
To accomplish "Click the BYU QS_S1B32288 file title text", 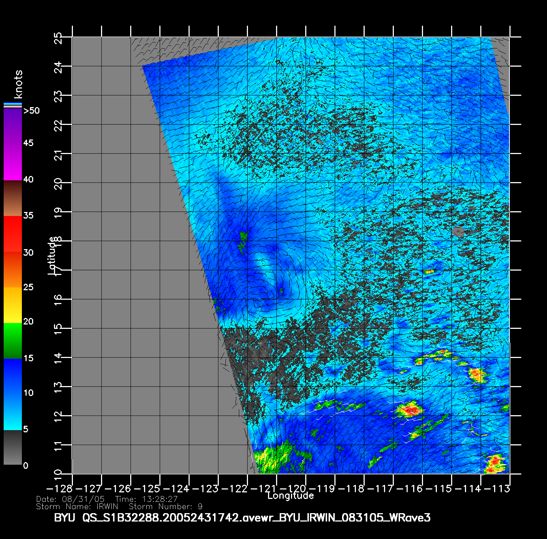I will pyautogui.click(x=242, y=518).
